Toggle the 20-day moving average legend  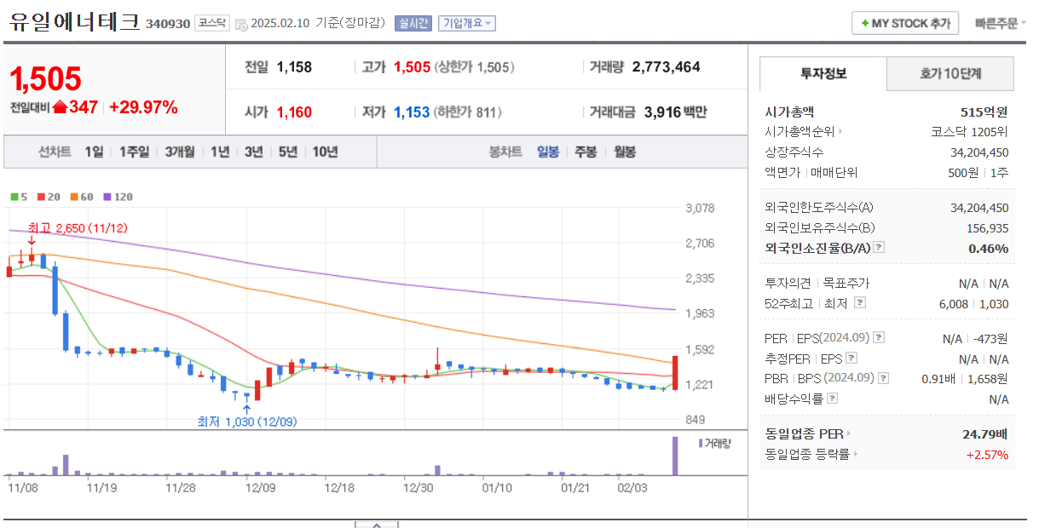point(49,197)
